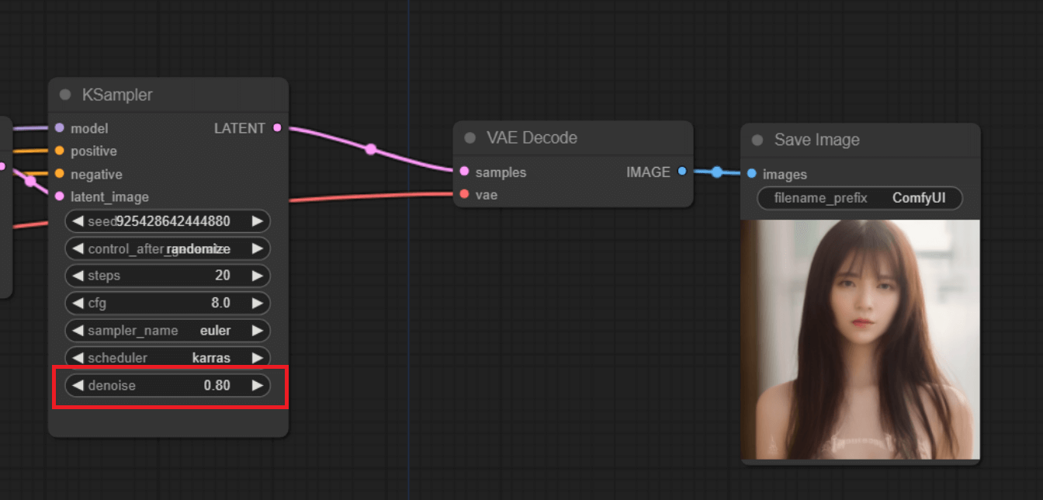Click the filename_prefix ComfyUI text field
1043x500 pixels.
859,198
